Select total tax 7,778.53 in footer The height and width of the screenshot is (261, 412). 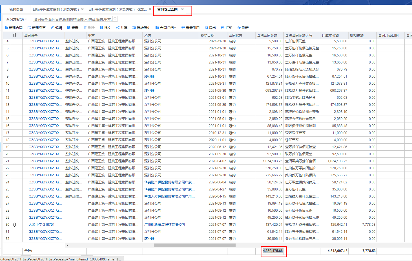coord(369,251)
